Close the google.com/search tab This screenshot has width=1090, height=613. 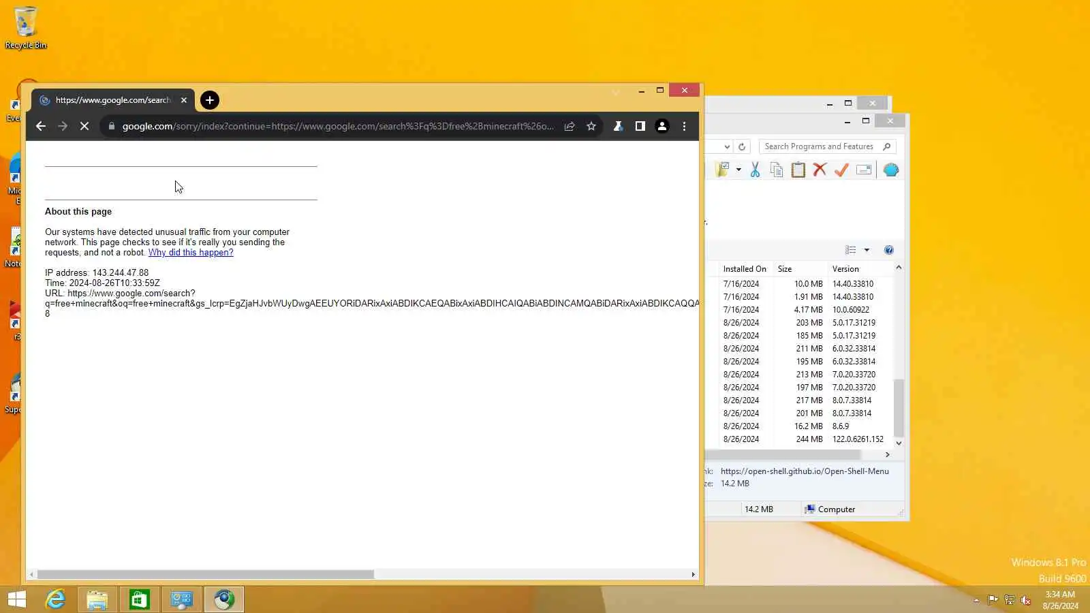pyautogui.click(x=184, y=100)
